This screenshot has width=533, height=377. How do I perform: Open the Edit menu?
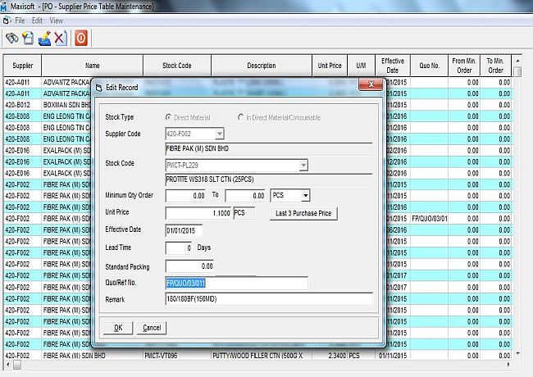(38, 20)
